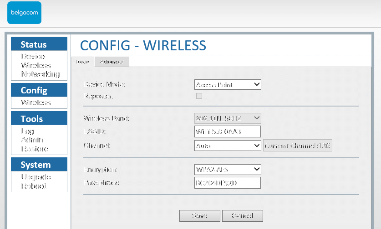The image size is (381, 229).
Task: Go to Wireless status page
Action: pos(36,65)
